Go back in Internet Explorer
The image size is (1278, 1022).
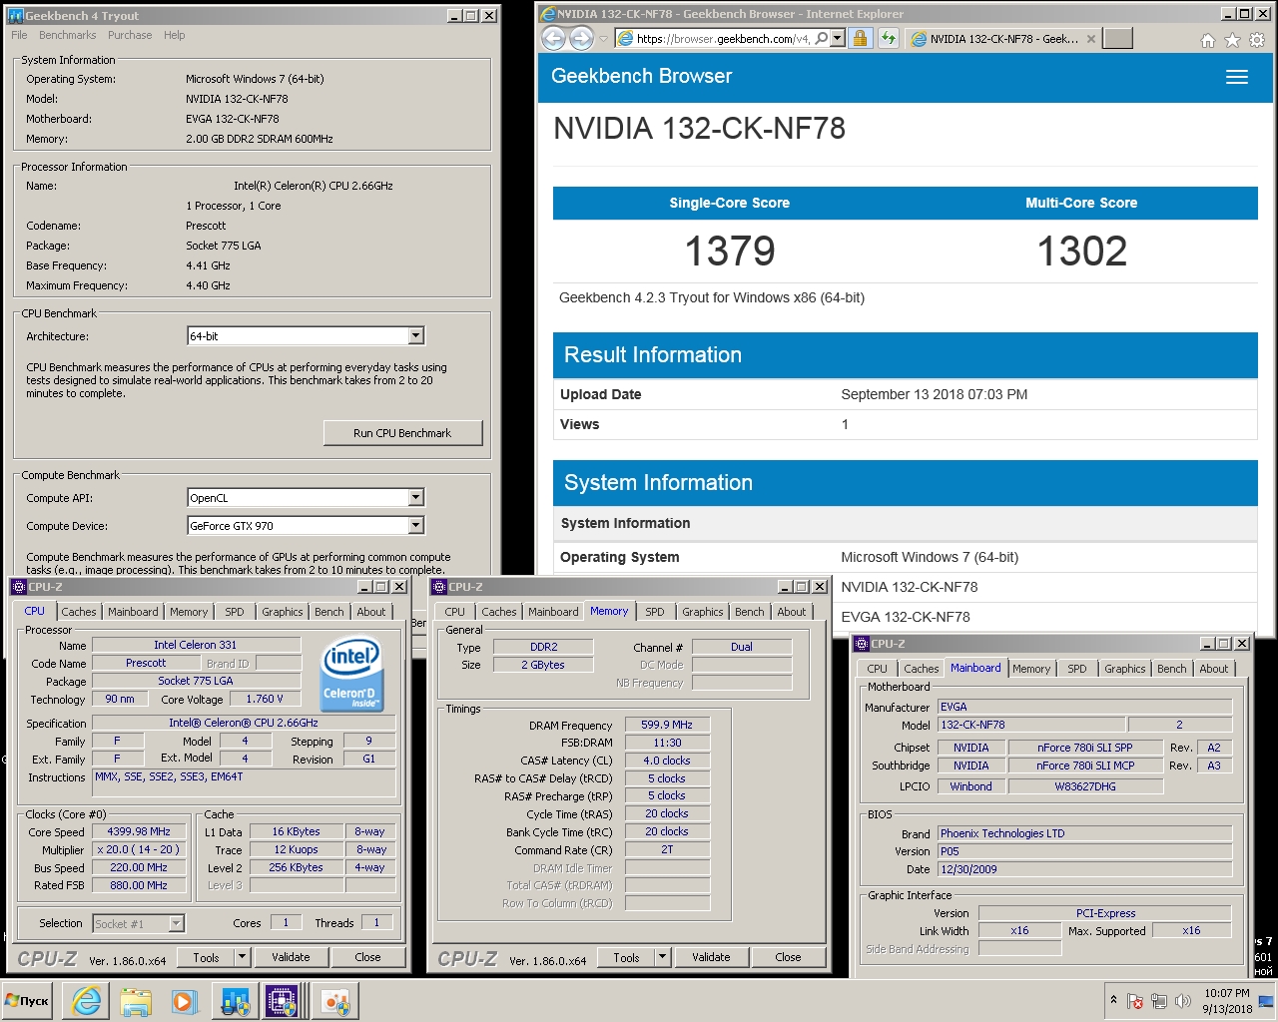pyautogui.click(x=553, y=39)
